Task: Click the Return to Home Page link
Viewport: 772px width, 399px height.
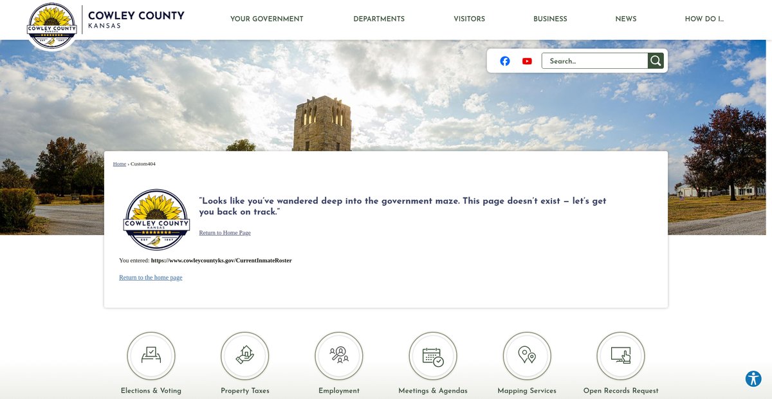Action: click(x=225, y=233)
